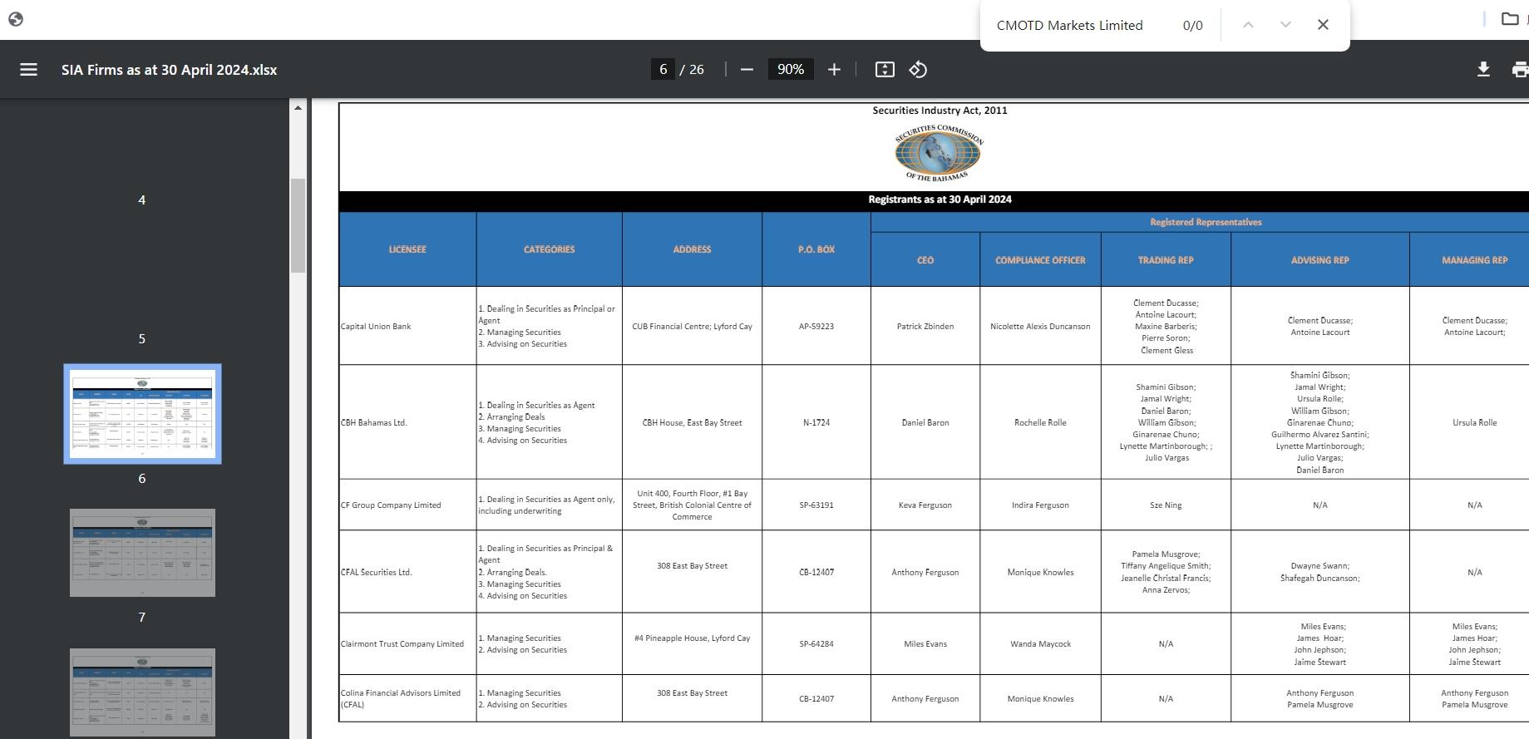1529x739 pixels.
Task: Click the ADVISING REP column header
Action: click(1319, 260)
